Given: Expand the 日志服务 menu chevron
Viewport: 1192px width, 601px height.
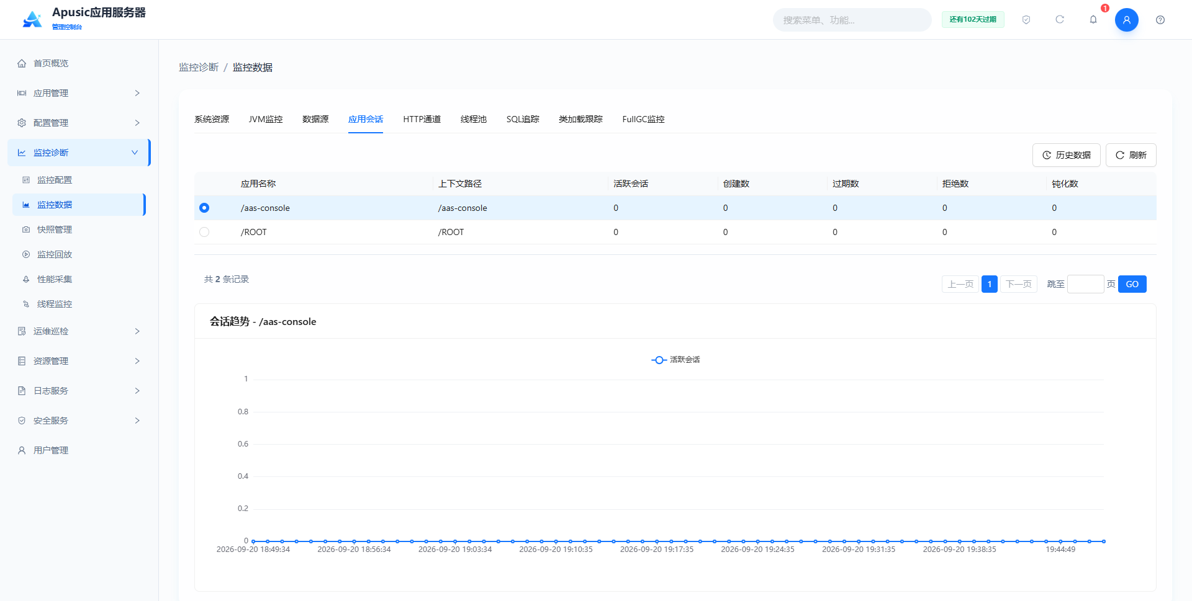Looking at the screenshot, I should click(137, 391).
